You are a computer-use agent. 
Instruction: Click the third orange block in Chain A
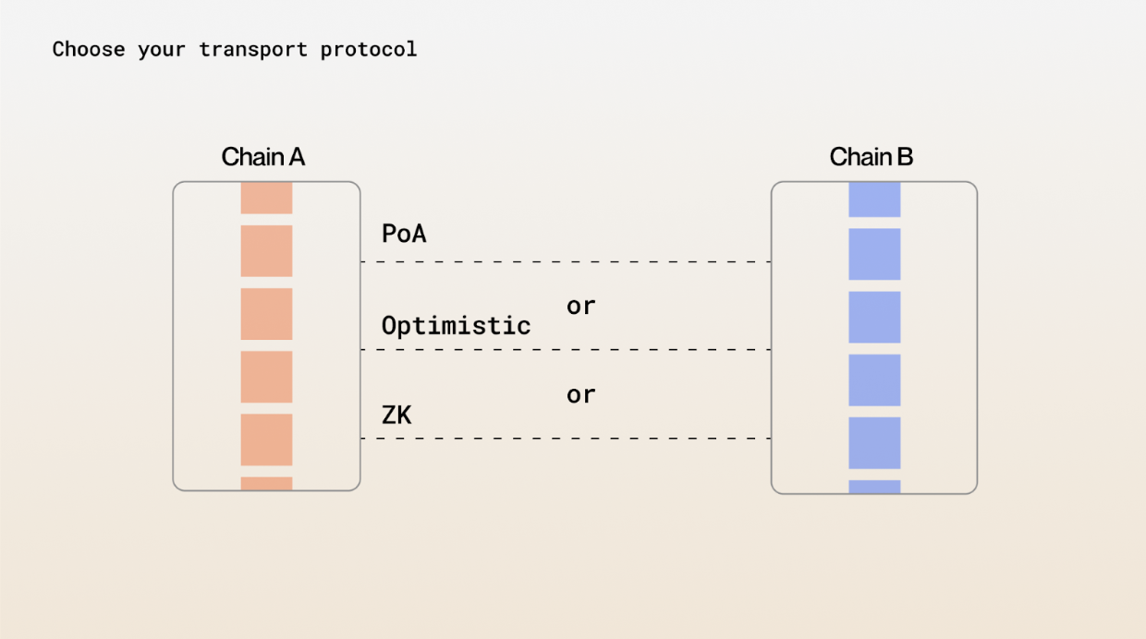click(x=266, y=314)
